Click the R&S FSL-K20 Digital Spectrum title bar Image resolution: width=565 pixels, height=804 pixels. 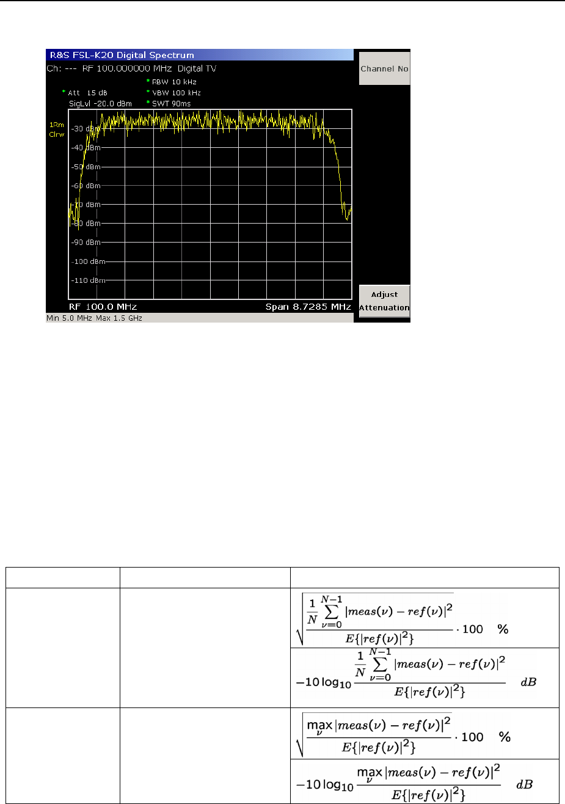click(x=200, y=55)
